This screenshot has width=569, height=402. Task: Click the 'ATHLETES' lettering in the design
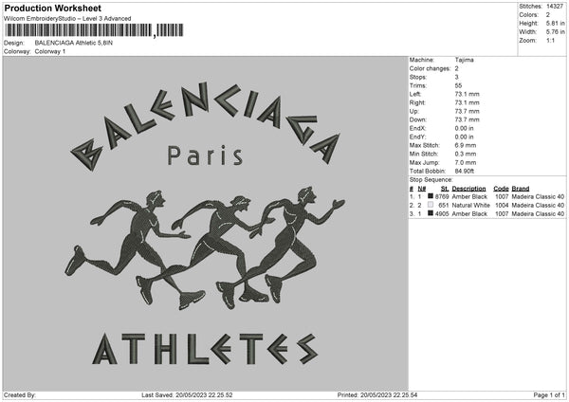pyautogui.click(x=206, y=349)
